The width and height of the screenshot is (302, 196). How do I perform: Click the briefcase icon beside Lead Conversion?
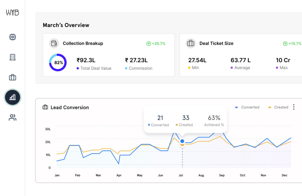pyautogui.click(x=45, y=107)
